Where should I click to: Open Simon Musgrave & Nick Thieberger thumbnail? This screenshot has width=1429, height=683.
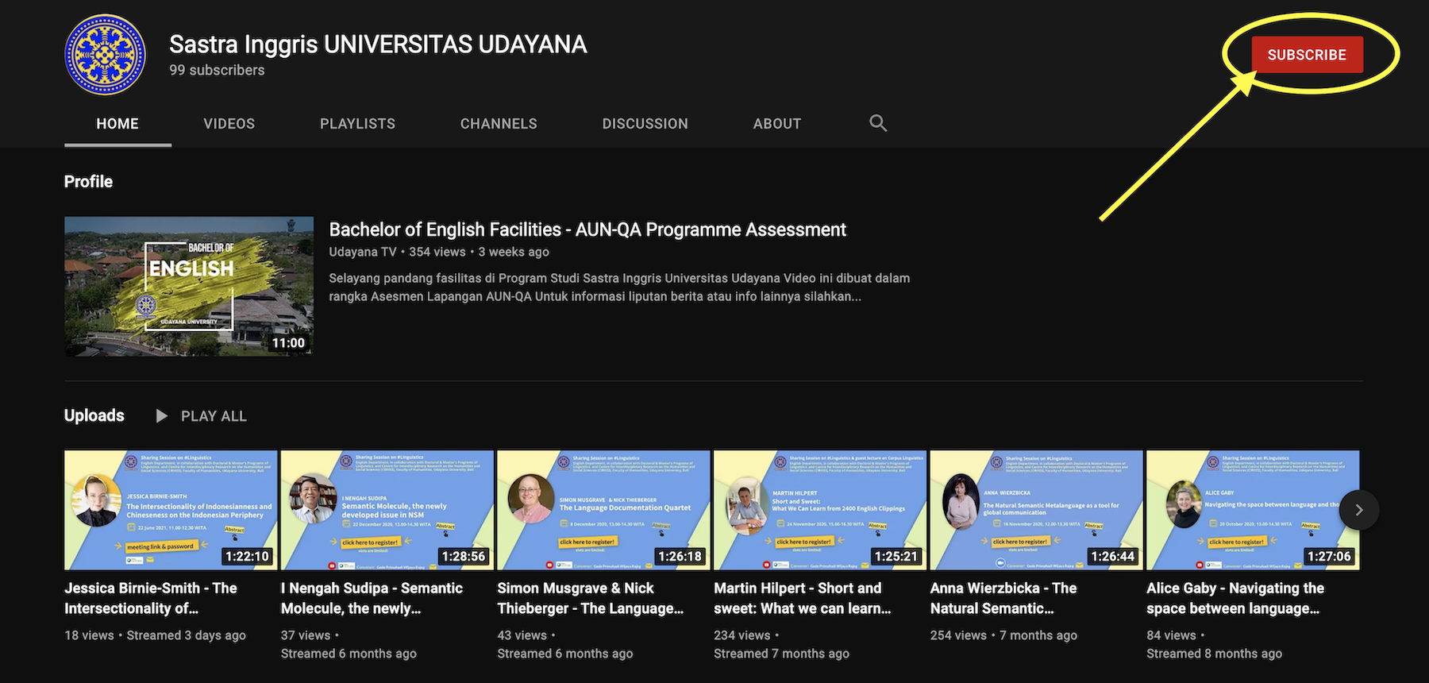[603, 510]
